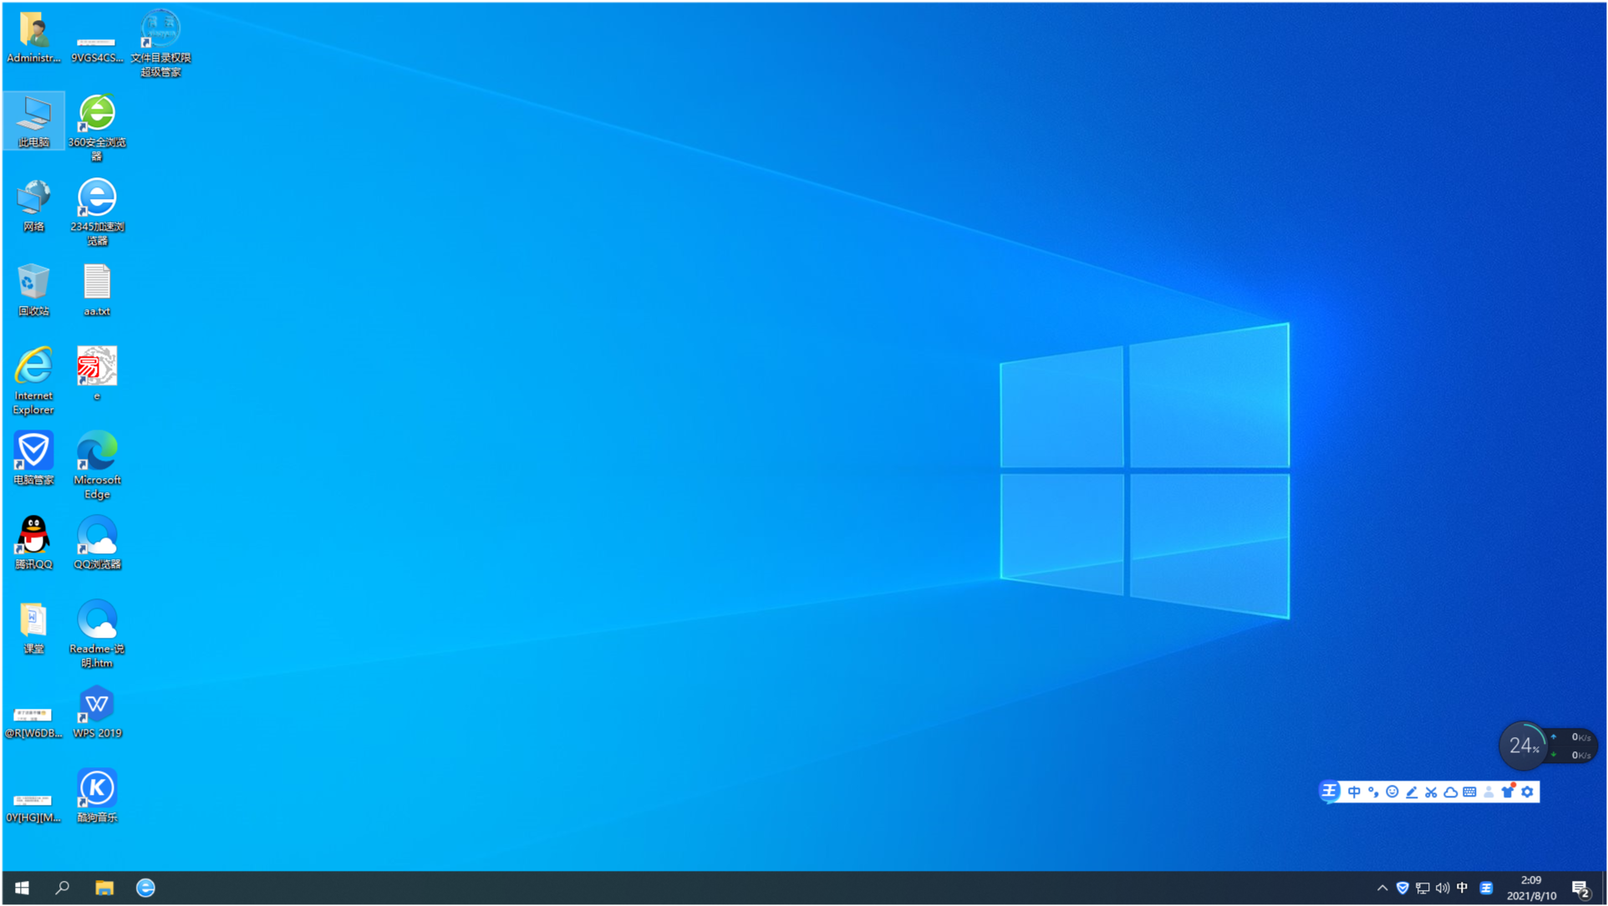Screen dimensions: 1608x906
Task: Open the Windows Start menu
Action: point(22,888)
